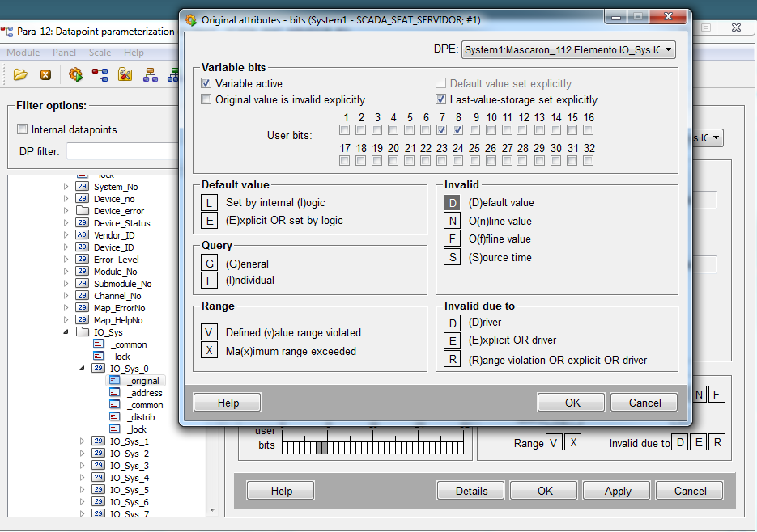Click the Vendor_ID datapoint type icon

point(82,235)
